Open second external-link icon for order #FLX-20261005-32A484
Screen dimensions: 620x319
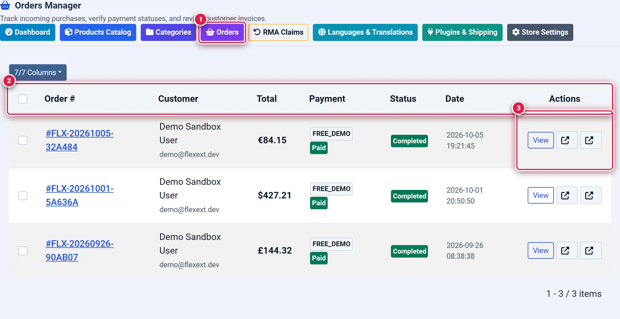click(x=591, y=140)
